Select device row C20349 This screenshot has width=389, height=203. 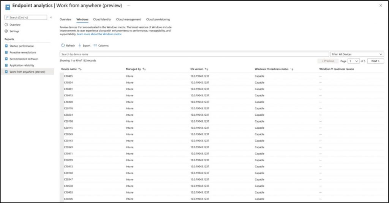tap(221, 147)
